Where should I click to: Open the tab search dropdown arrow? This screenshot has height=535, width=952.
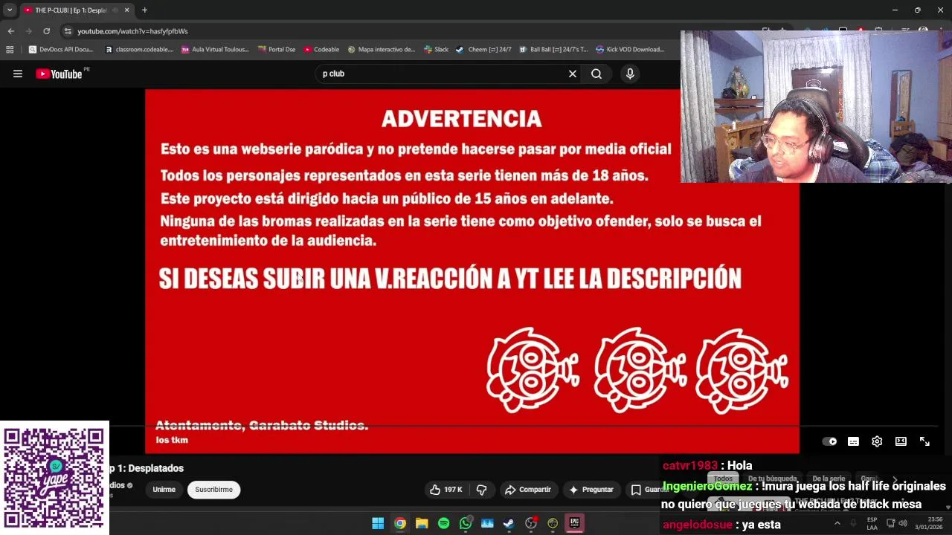pyautogui.click(x=10, y=10)
